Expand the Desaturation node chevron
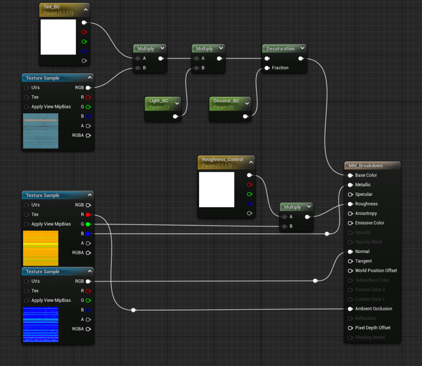Image resolution: width=422 pixels, height=366 pixels. point(302,49)
